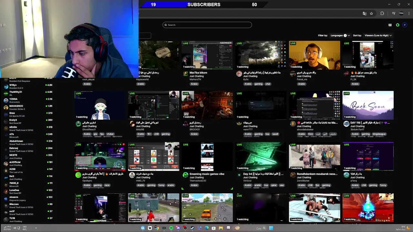
Task: Open the Google Translate page icon
Action: click(x=365, y=14)
